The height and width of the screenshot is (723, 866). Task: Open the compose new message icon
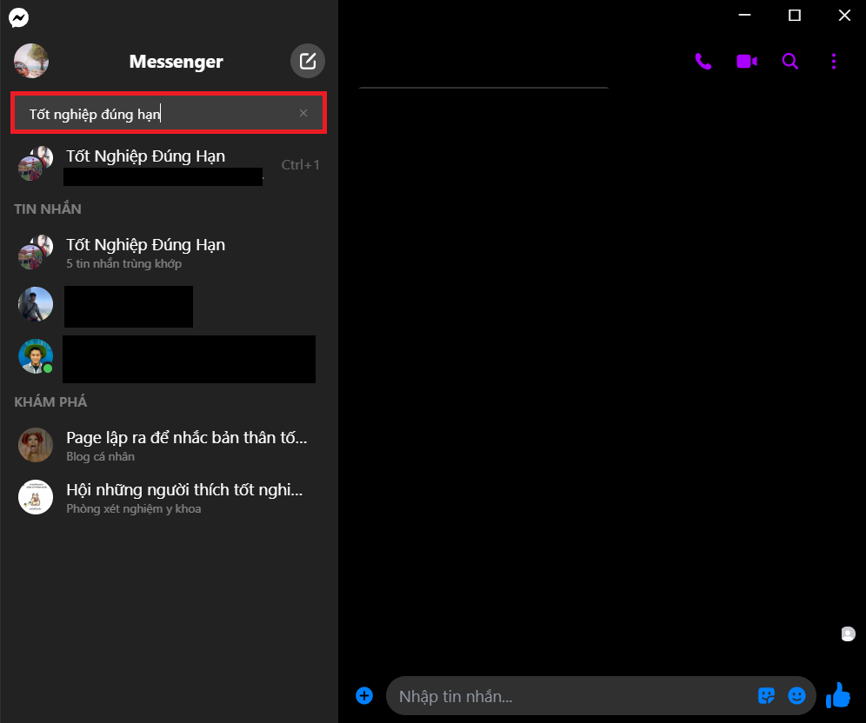click(x=308, y=61)
